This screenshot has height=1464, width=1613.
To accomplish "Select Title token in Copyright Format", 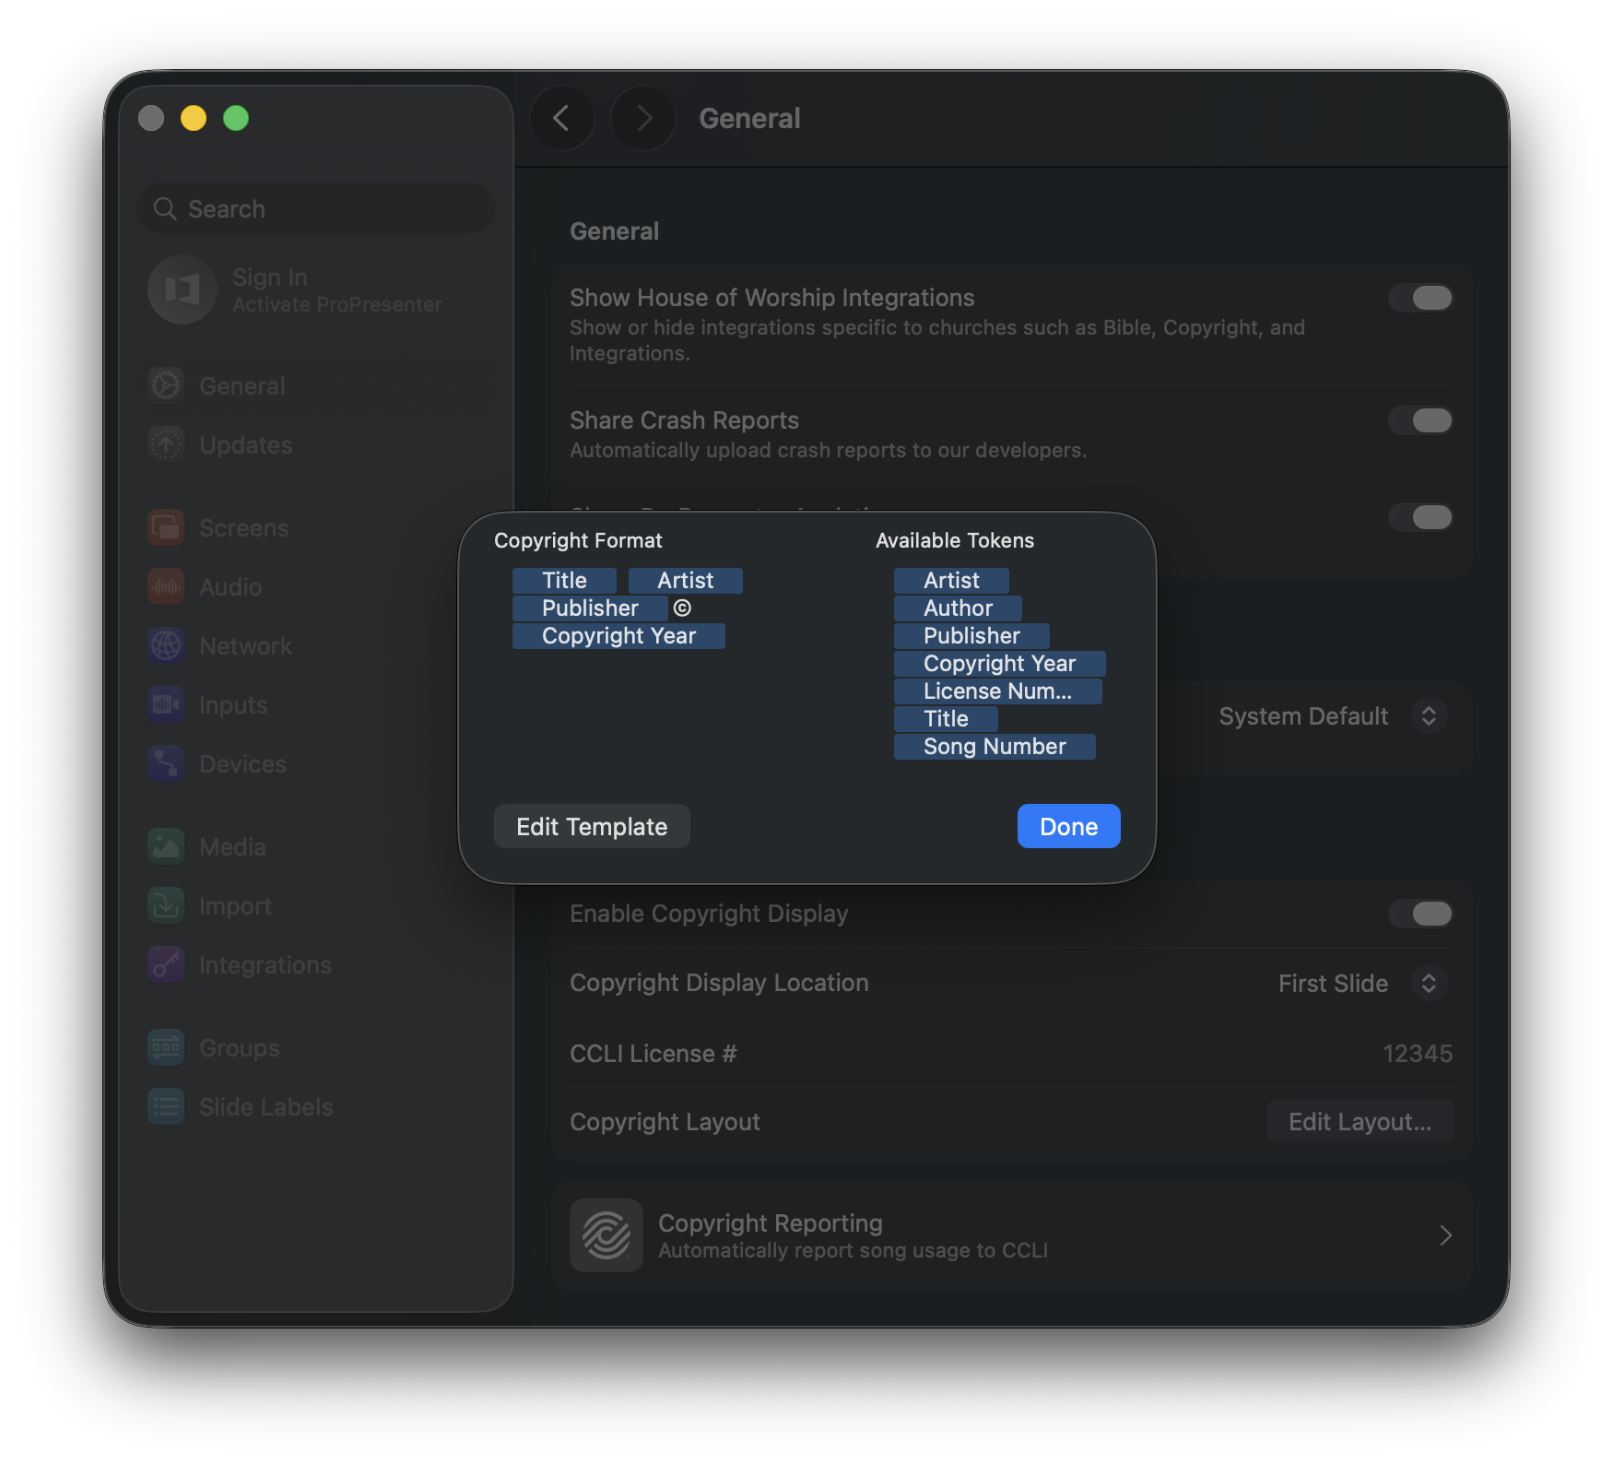I will (564, 581).
